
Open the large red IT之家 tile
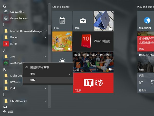[x=93, y=83]
